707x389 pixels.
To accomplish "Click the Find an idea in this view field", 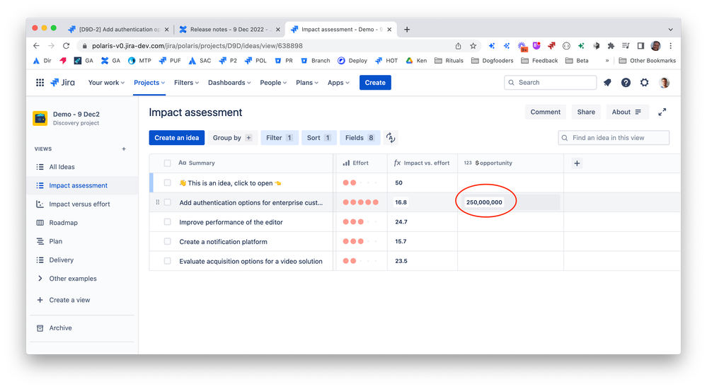I will click(x=614, y=138).
